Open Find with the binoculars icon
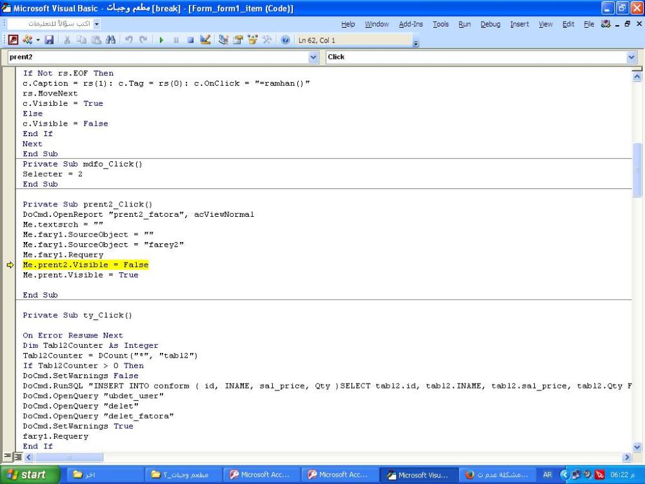This screenshot has width=645, height=484. 110,40
